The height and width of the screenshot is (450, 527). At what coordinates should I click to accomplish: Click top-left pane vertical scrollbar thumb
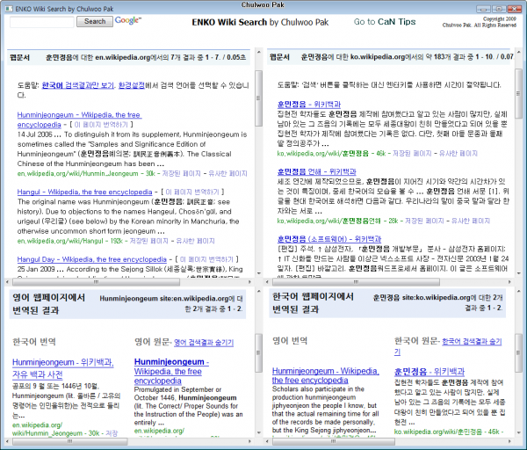(x=258, y=98)
